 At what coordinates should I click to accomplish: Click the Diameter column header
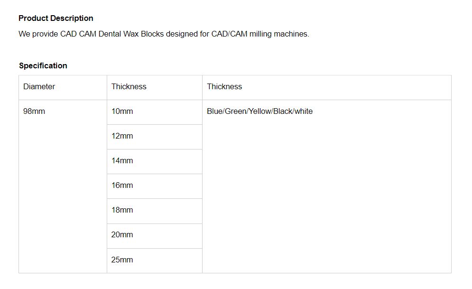click(39, 87)
